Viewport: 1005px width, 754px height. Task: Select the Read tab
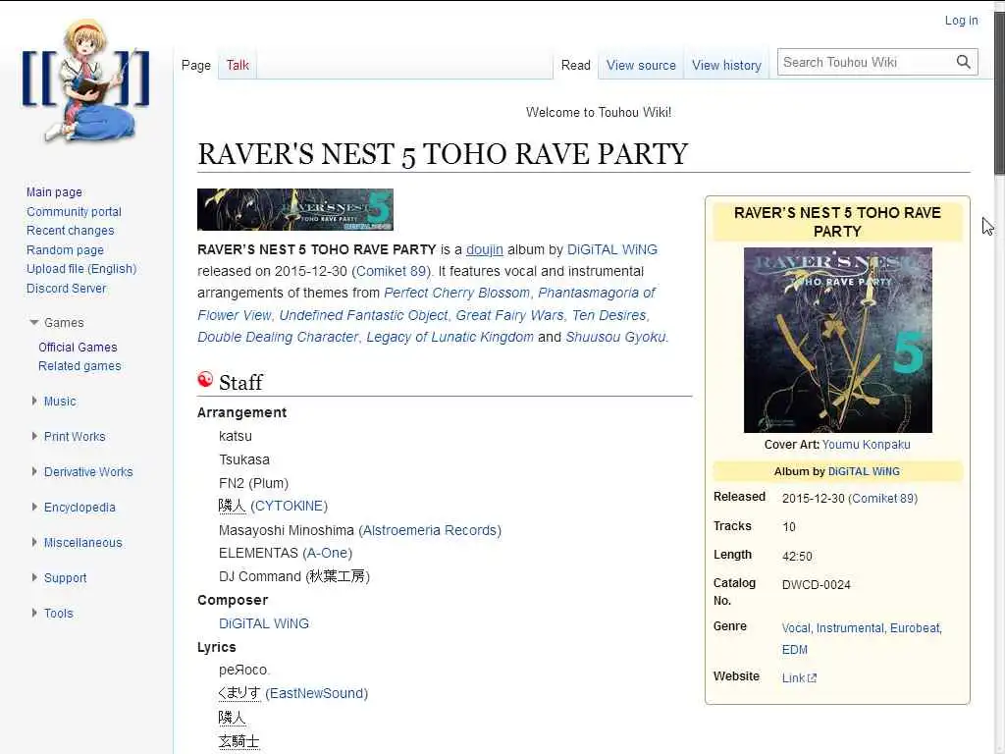(x=575, y=65)
